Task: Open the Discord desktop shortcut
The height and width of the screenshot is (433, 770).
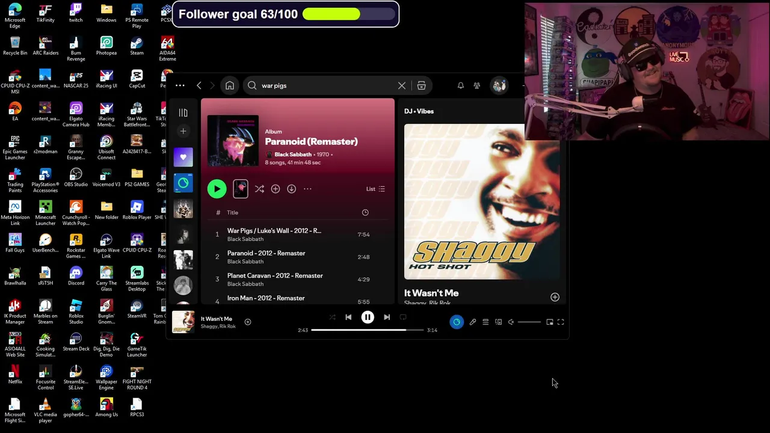Action: 76,276
